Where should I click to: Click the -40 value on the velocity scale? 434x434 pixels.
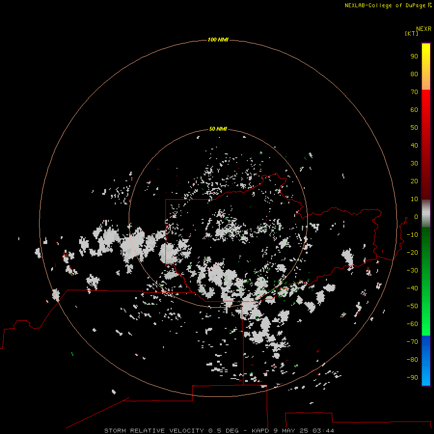412,288
